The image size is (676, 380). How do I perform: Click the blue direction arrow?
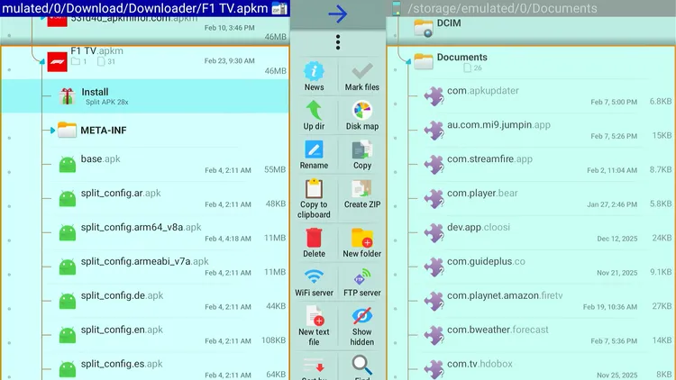tap(338, 14)
